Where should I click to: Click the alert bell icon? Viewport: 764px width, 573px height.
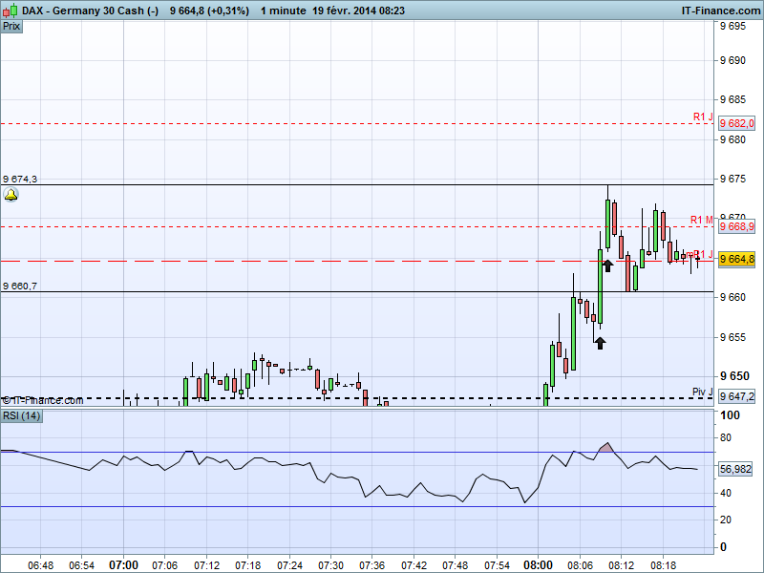tap(11, 196)
